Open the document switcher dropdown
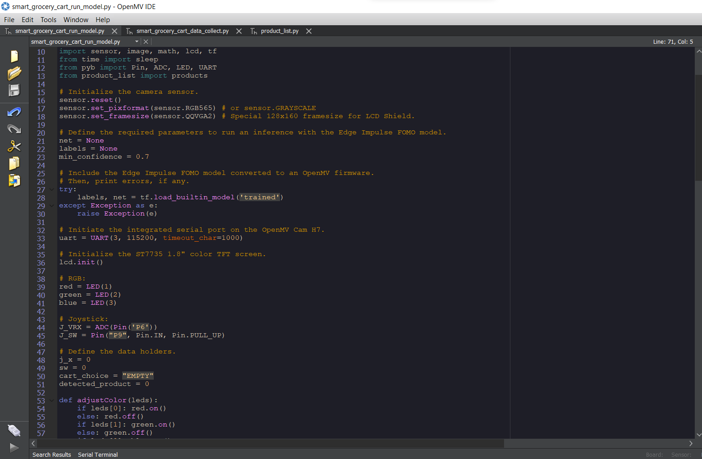 point(138,41)
